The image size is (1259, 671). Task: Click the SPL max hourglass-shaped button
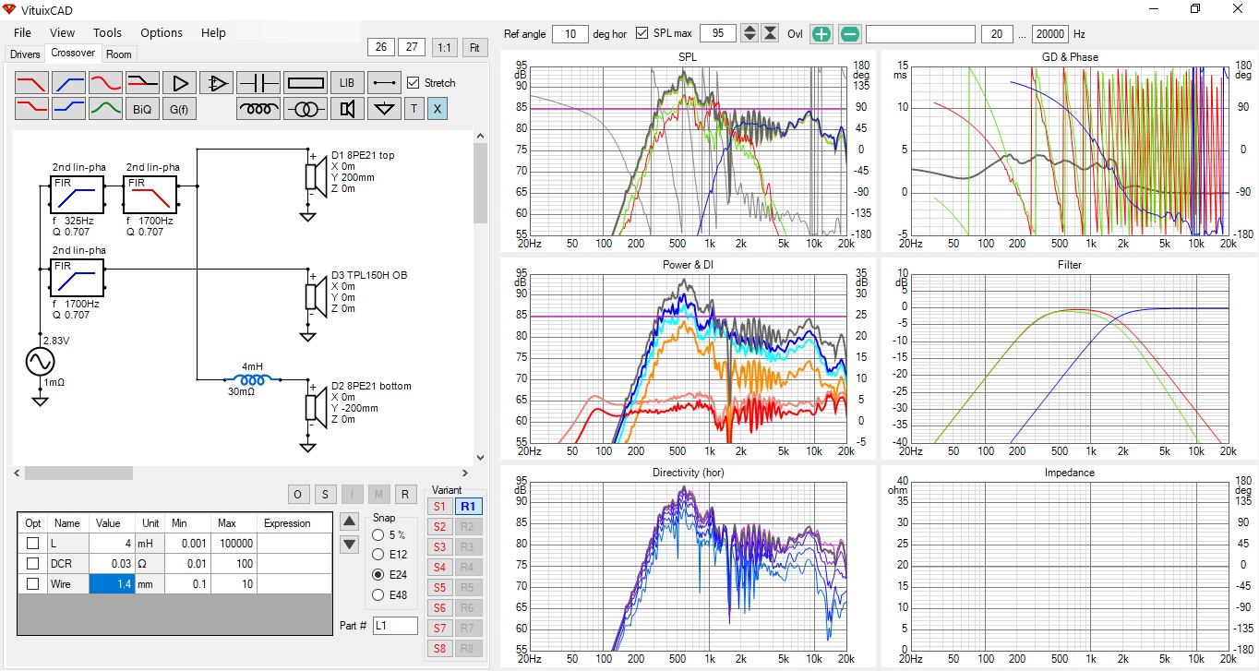[770, 34]
